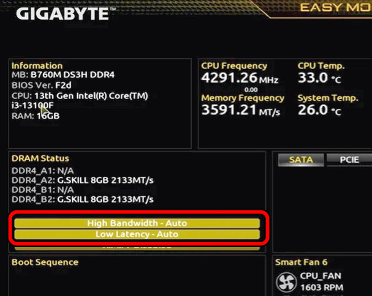Click the CPU Temp. 33.0 °C reading
This screenshot has width=372, height=296.
pos(320,78)
